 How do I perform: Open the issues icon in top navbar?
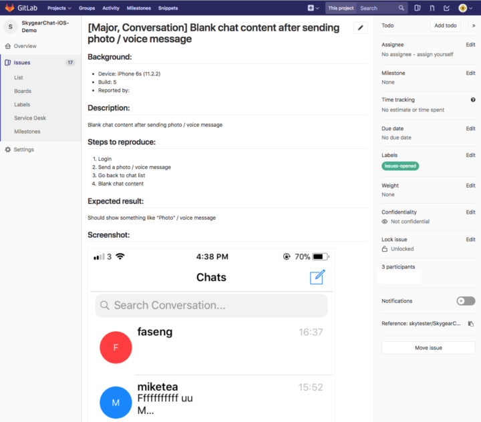(417, 8)
